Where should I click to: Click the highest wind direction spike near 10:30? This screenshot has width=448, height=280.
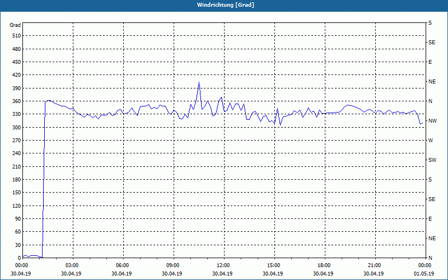(x=199, y=82)
